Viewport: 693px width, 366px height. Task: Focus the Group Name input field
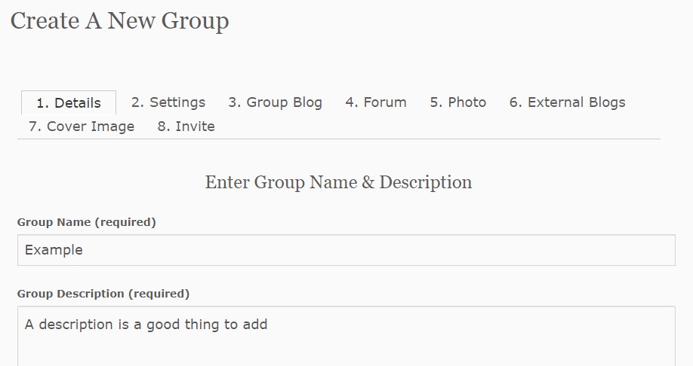pos(346,250)
